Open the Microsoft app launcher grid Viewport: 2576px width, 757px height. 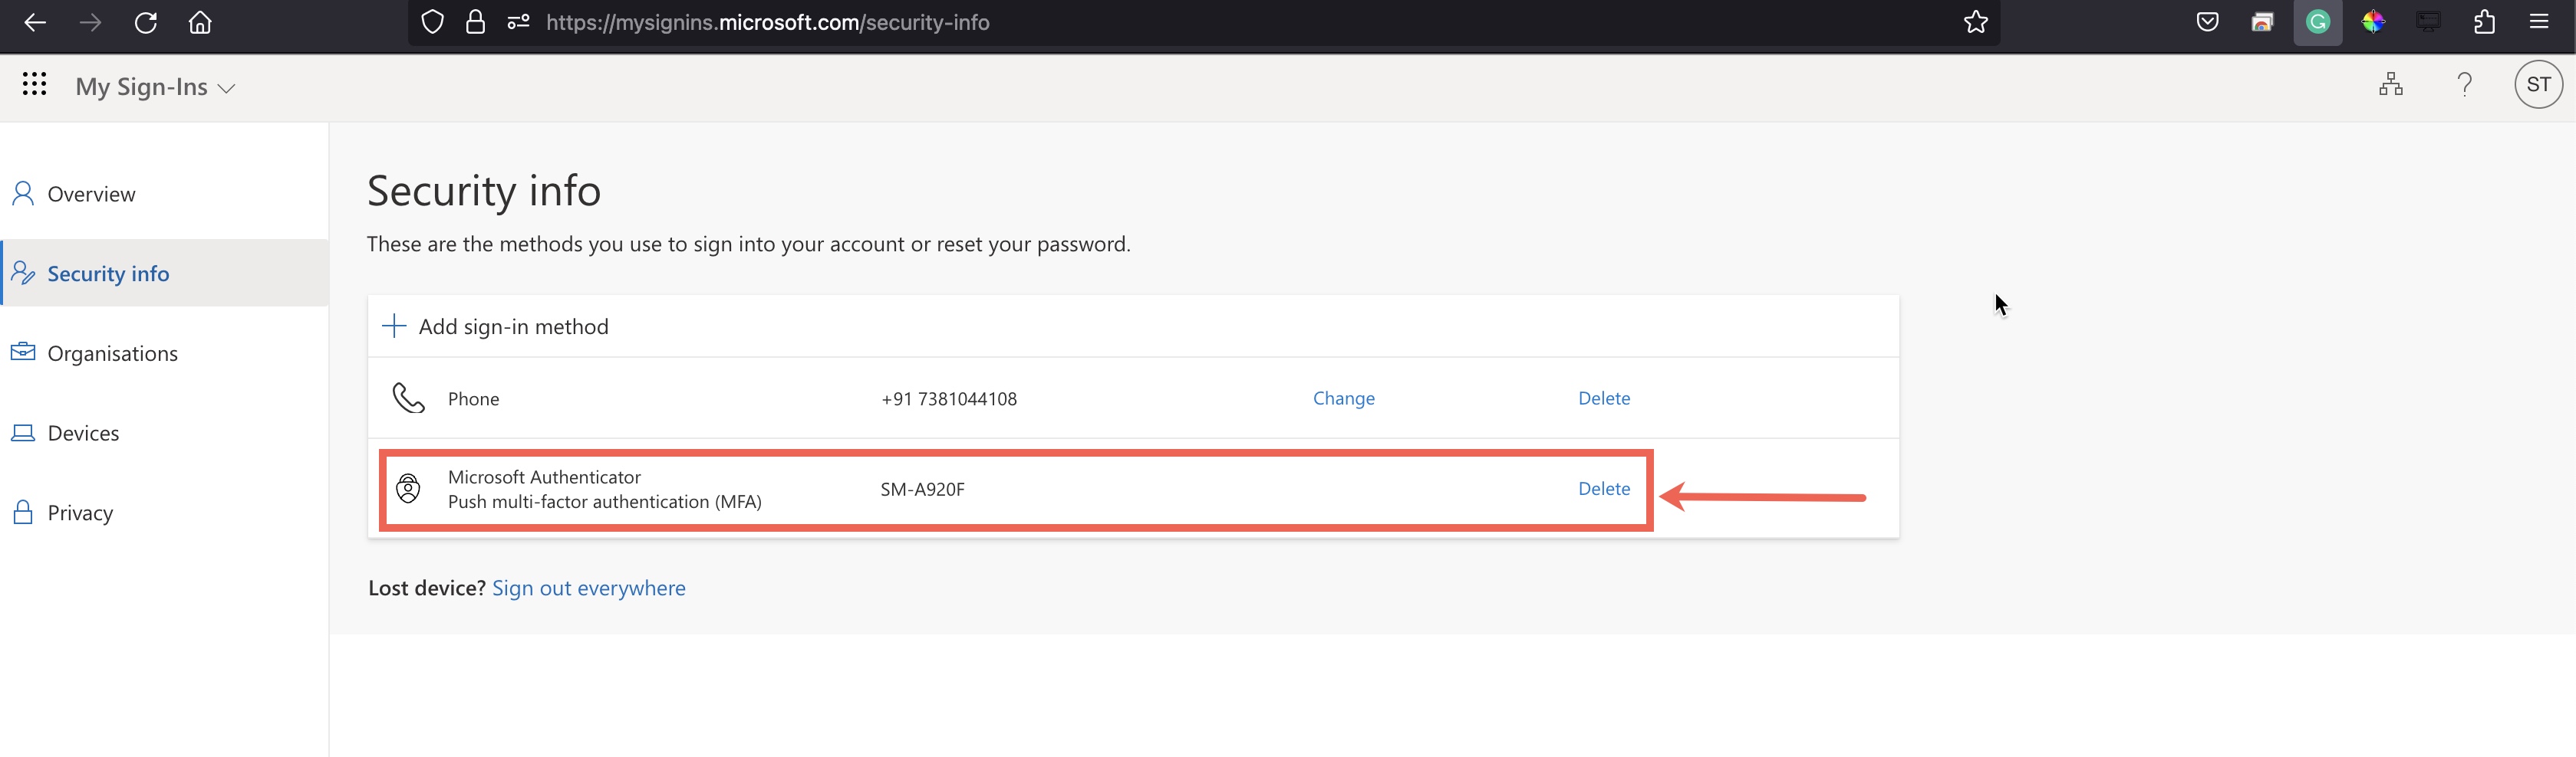point(34,84)
